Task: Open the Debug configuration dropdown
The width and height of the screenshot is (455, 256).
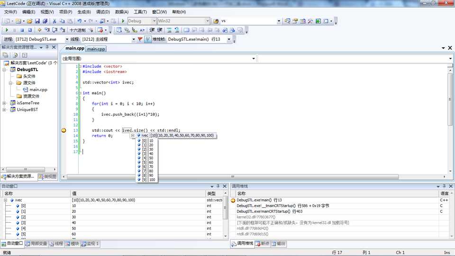Action: tap(155, 21)
